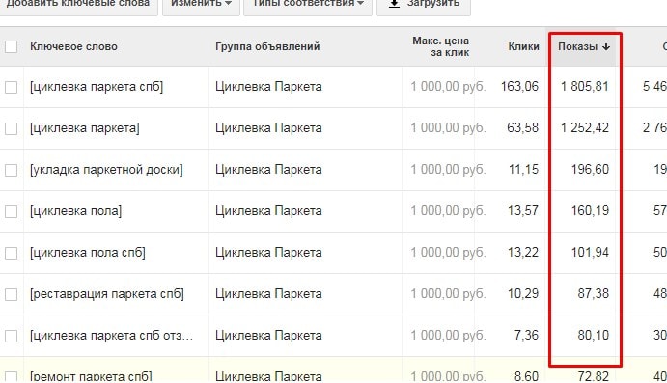
Task: Expand the Типы соответствия dropdown
Action: click(308, 4)
